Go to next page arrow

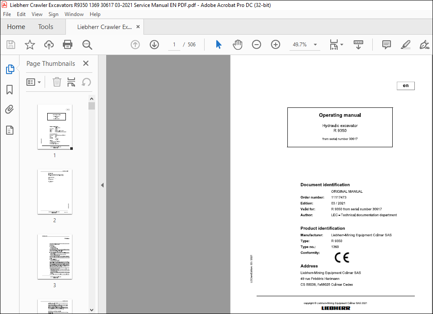154,45
